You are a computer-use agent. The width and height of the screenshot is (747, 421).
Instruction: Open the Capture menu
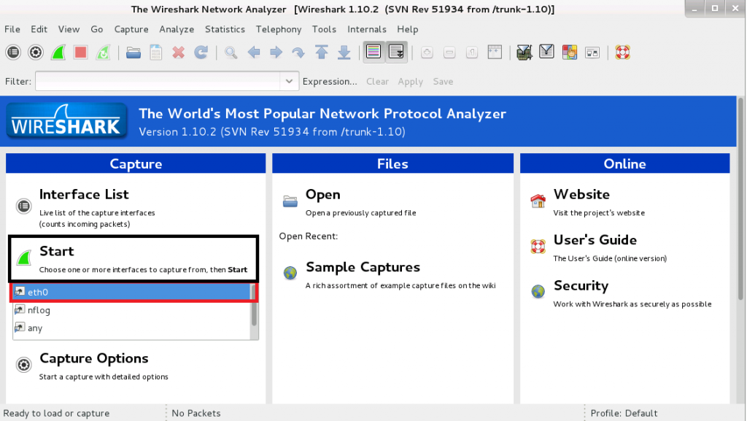131,29
